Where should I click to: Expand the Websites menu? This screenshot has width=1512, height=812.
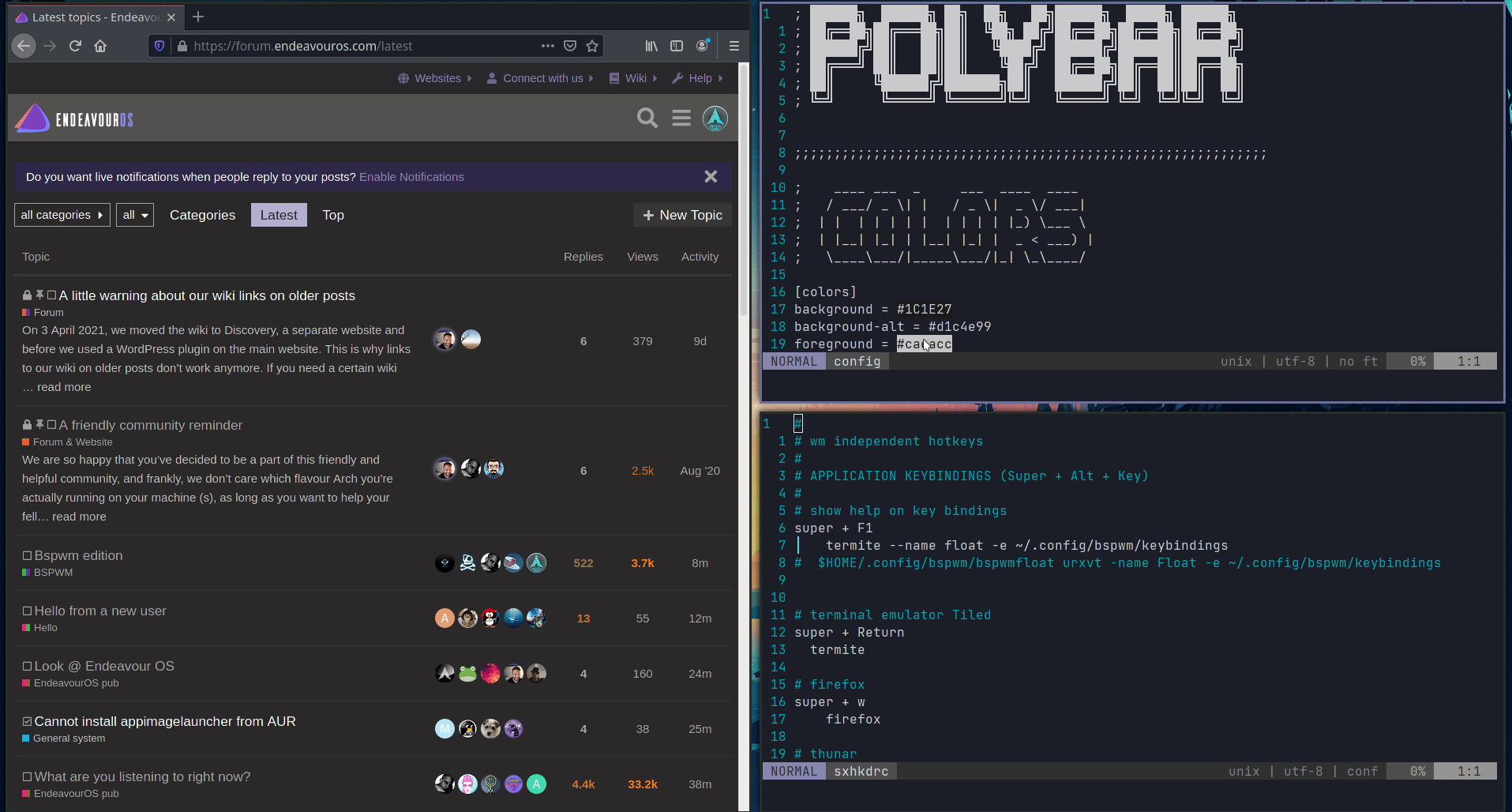tap(436, 78)
